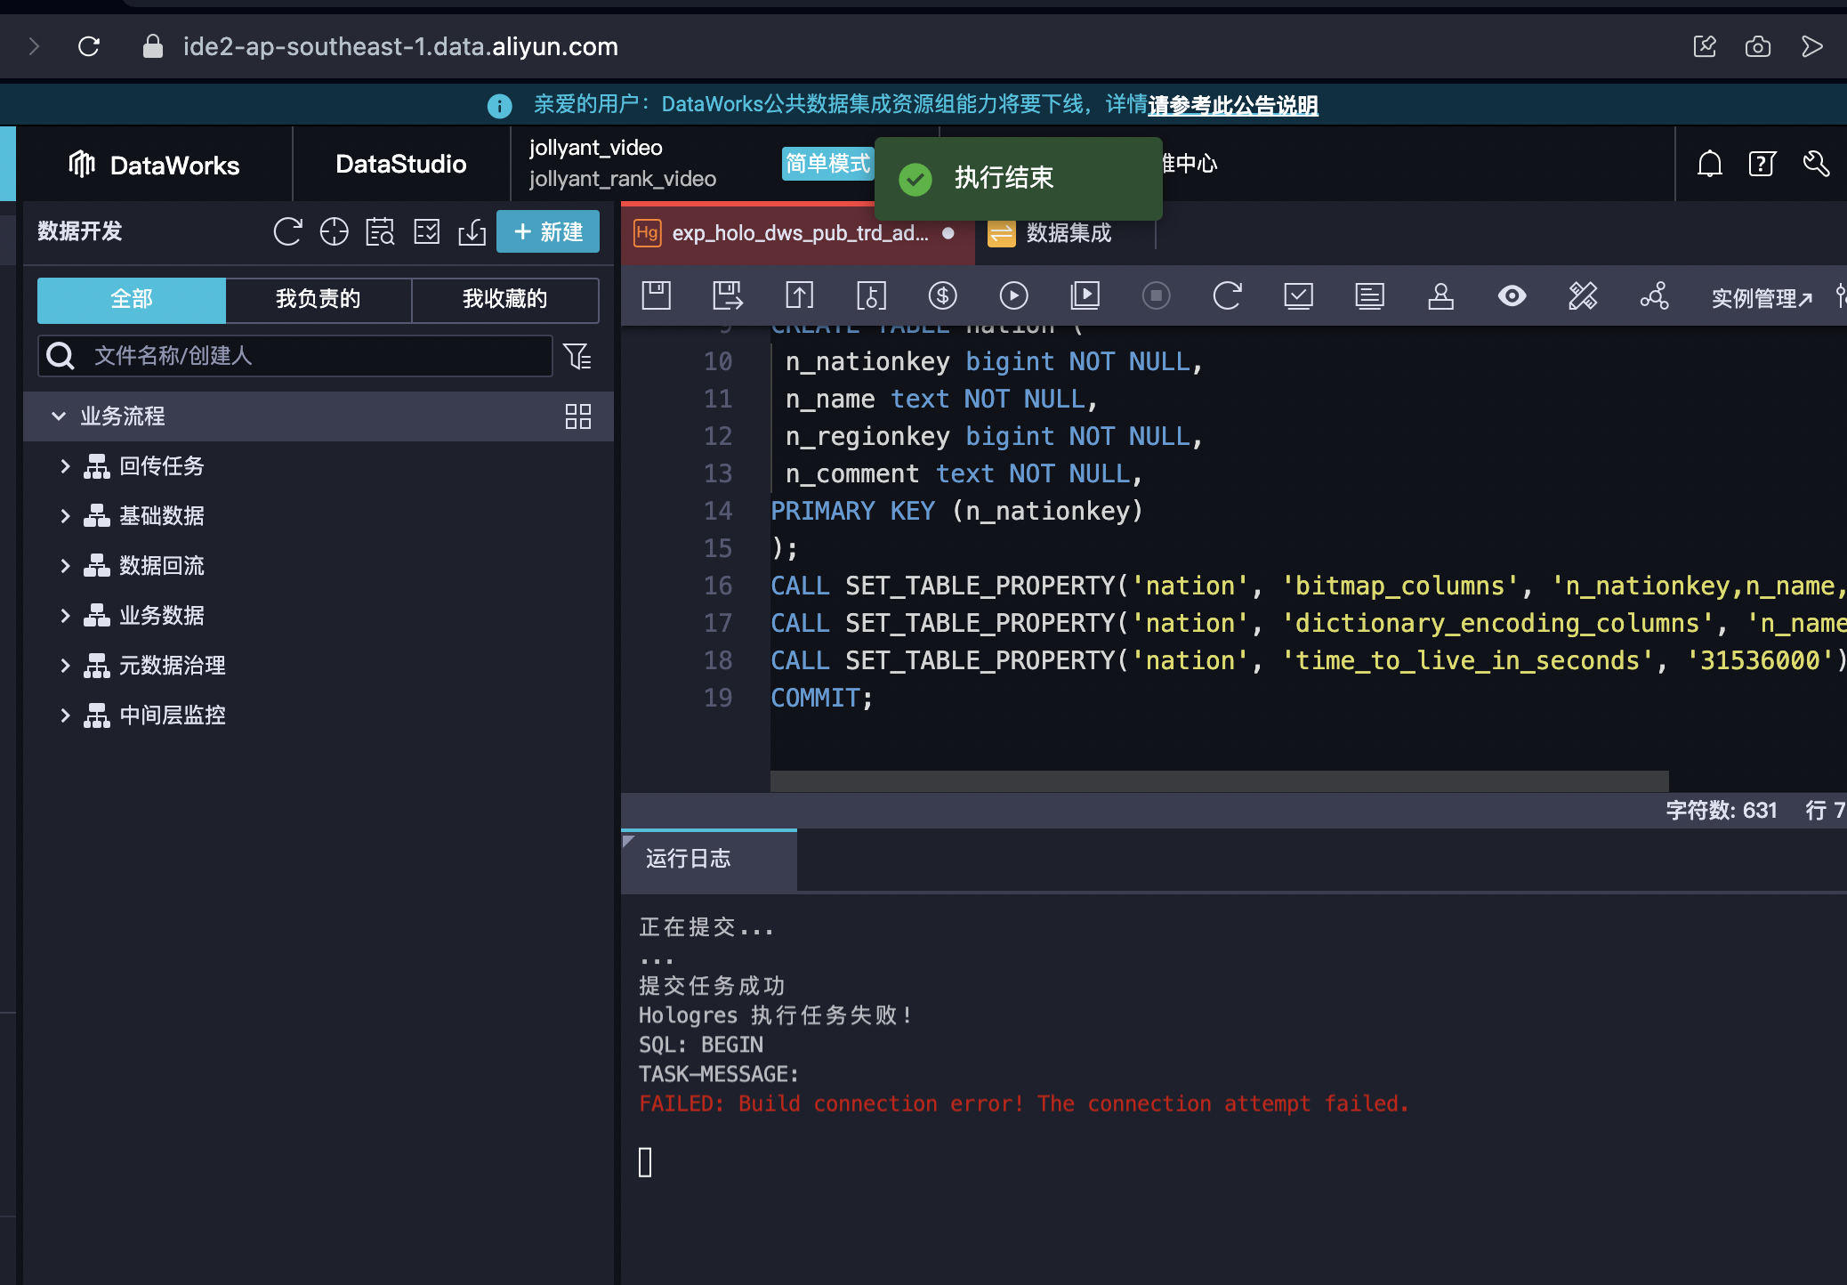Open the cost estimate dollar icon
Screen dimensions: 1847x1285
click(942, 295)
